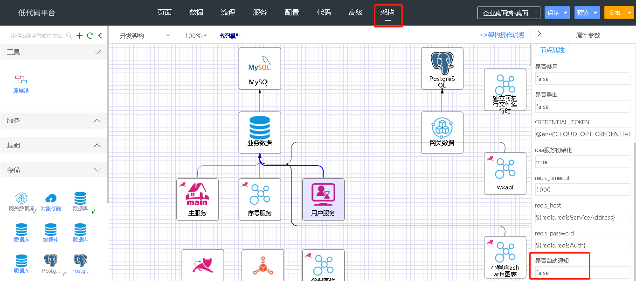Viewport: 636px width, 281px height.
Task: Click the 用户服务 node
Action: (x=323, y=199)
